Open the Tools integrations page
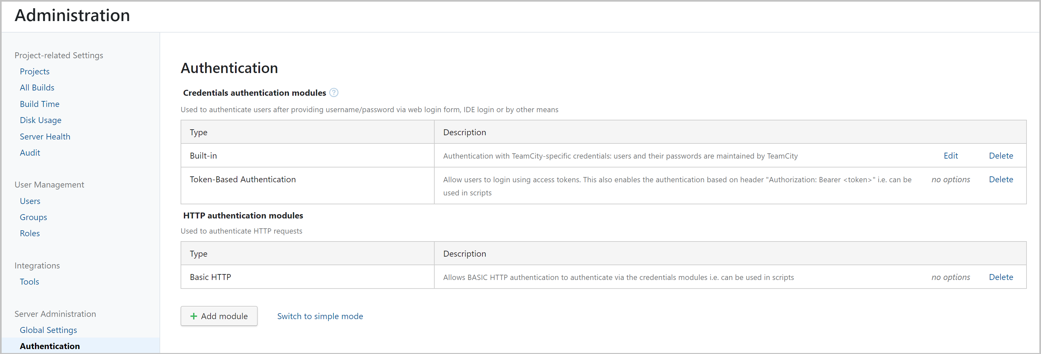The width and height of the screenshot is (1041, 354). pos(29,281)
